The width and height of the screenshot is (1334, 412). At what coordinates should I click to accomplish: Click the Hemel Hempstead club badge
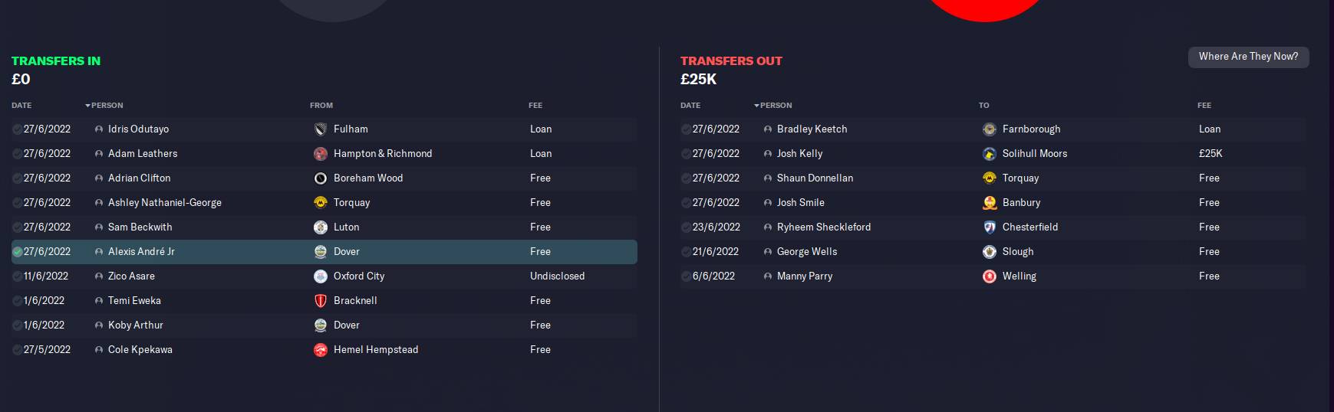click(321, 350)
